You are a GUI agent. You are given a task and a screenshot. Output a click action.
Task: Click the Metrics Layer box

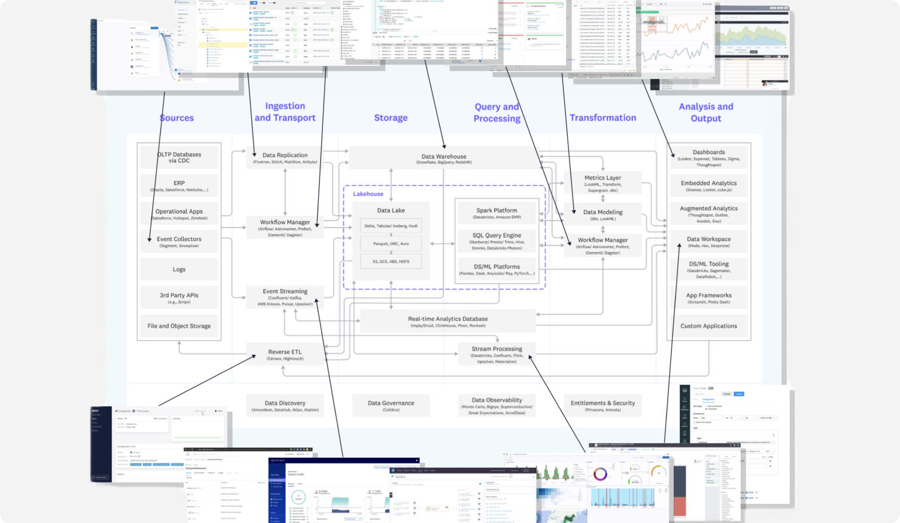603,183
